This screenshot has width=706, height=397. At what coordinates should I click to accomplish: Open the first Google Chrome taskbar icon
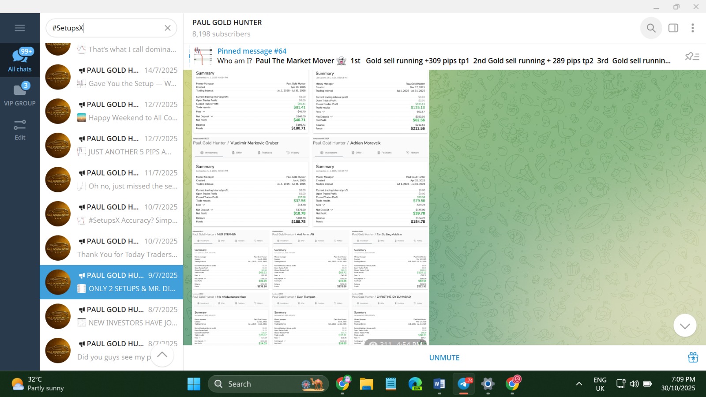(343, 384)
